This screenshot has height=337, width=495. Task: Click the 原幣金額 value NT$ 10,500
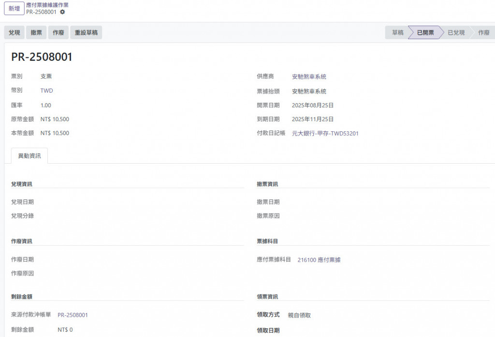coord(55,119)
